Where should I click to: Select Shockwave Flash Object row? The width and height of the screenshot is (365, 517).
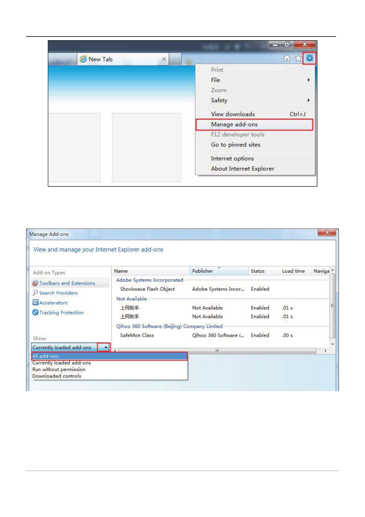click(221, 289)
